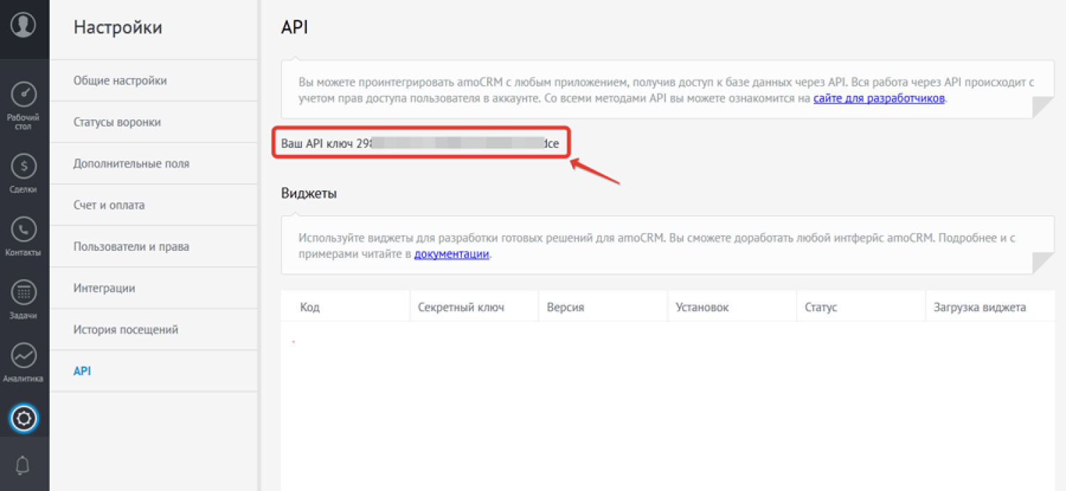The width and height of the screenshot is (1066, 491).
Task: Click the settings gear icon
Action: pyautogui.click(x=23, y=419)
